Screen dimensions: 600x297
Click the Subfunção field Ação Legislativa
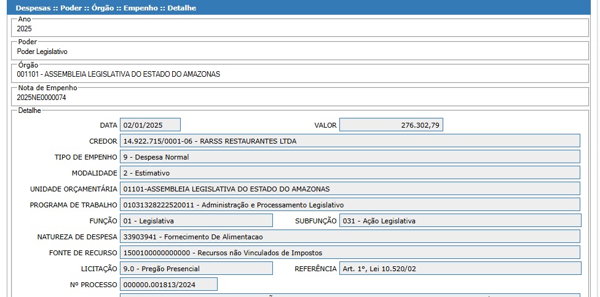point(459,221)
